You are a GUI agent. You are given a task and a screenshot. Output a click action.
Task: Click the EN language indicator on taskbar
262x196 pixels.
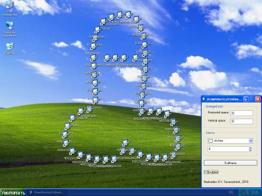[x=231, y=192]
